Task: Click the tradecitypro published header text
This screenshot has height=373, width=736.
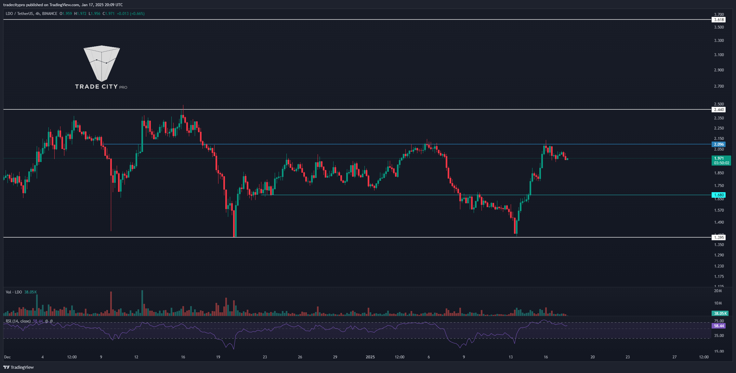Action: 63,5
